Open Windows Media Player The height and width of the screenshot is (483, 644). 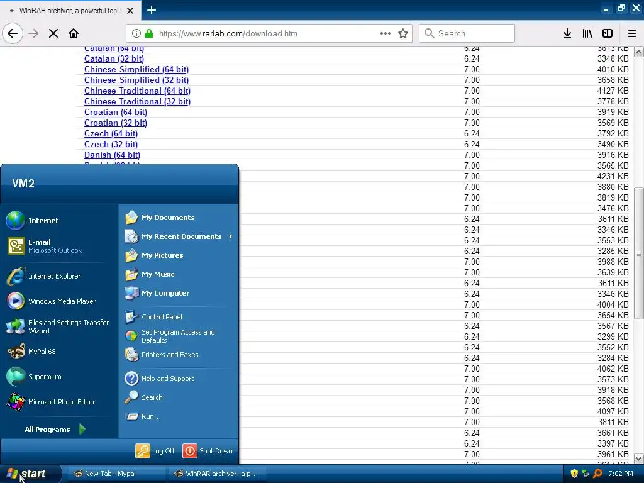[x=60, y=301]
